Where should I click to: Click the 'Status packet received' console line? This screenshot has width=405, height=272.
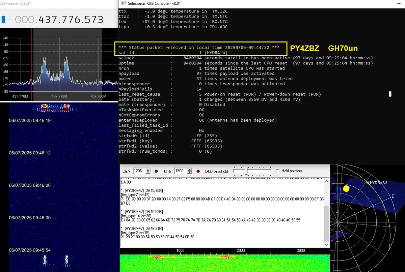click(x=199, y=48)
